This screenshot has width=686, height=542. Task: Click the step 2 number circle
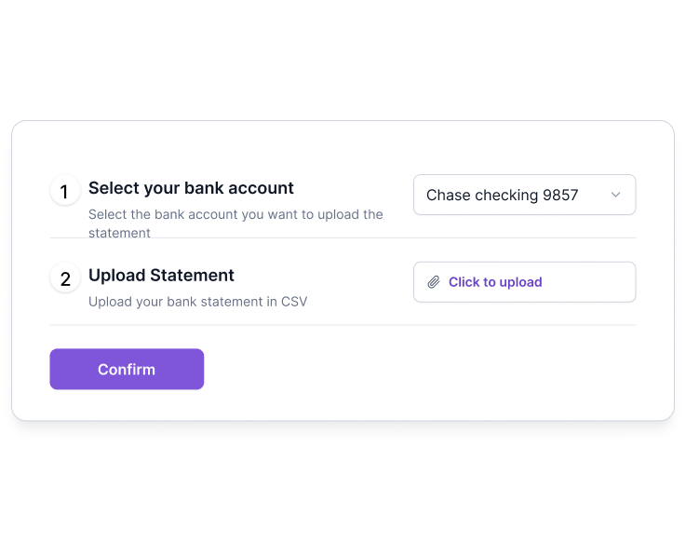(x=65, y=278)
